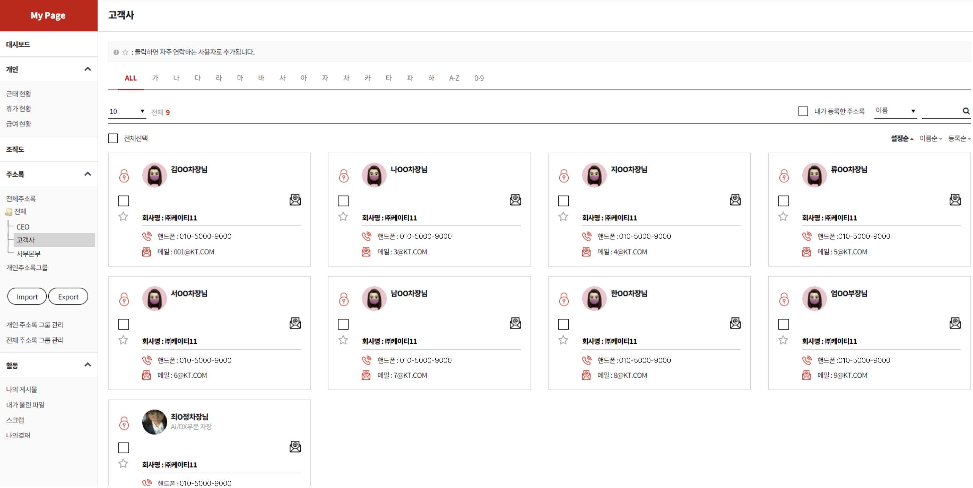Sort contacts by 이름순
The image size is (973, 488).
pyautogui.click(x=931, y=139)
